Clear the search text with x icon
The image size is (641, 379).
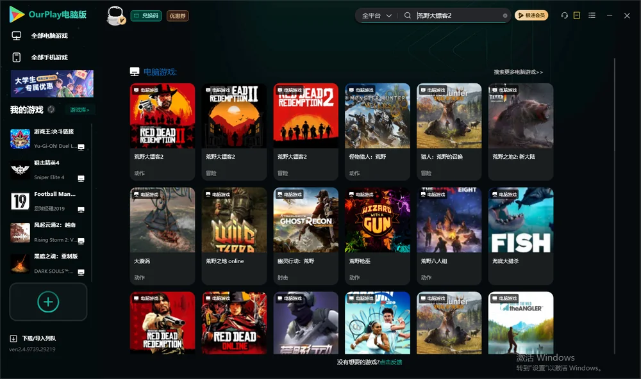coord(505,15)
